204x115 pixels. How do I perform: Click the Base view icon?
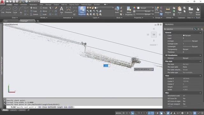coord(191,10)
